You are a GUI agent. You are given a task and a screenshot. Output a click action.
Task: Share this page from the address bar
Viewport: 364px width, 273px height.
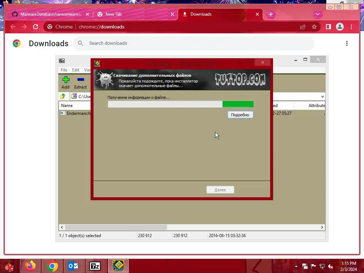(303, 27)
